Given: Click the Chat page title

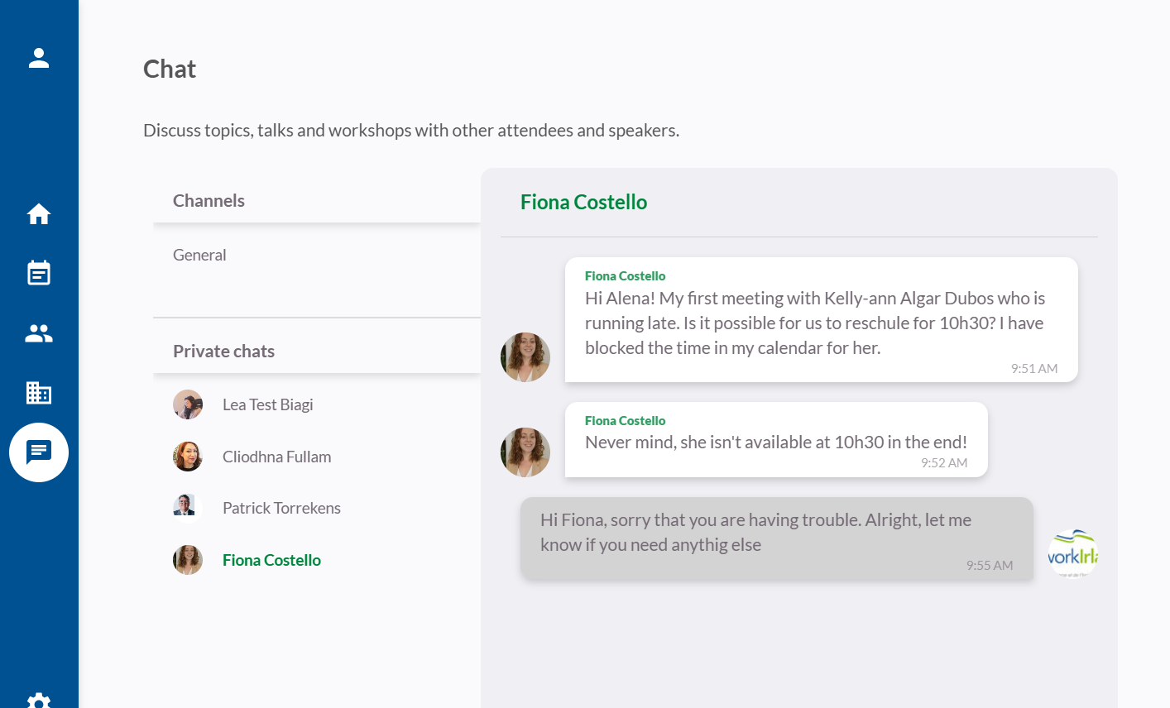Looking at the screenshot, I should click(x=170, y=69).
